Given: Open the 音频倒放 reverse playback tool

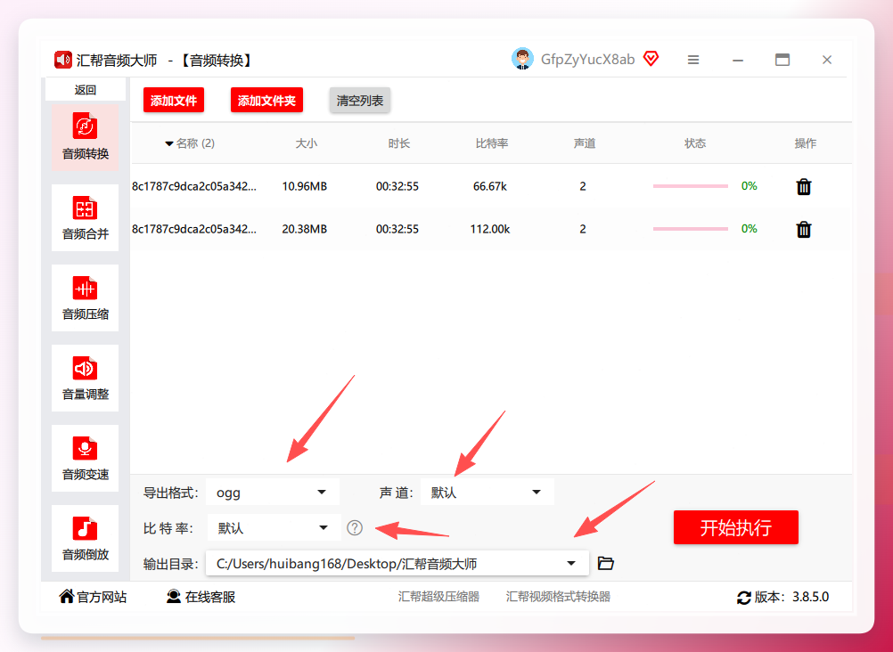Looking at the screenshot, I should coord(85,538).
